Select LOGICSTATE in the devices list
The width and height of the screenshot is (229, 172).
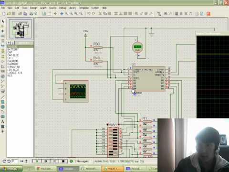[x=15, y=73]
